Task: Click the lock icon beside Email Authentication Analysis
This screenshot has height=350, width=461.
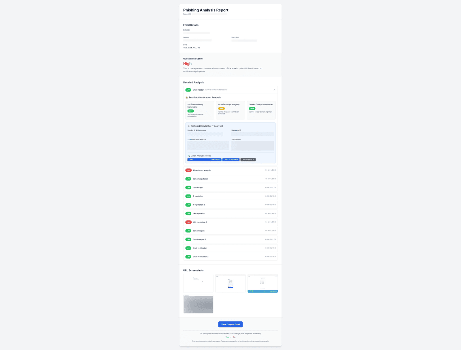Action: 187,98
